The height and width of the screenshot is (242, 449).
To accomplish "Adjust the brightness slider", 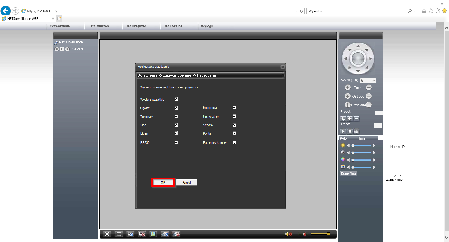I will 361,145.
